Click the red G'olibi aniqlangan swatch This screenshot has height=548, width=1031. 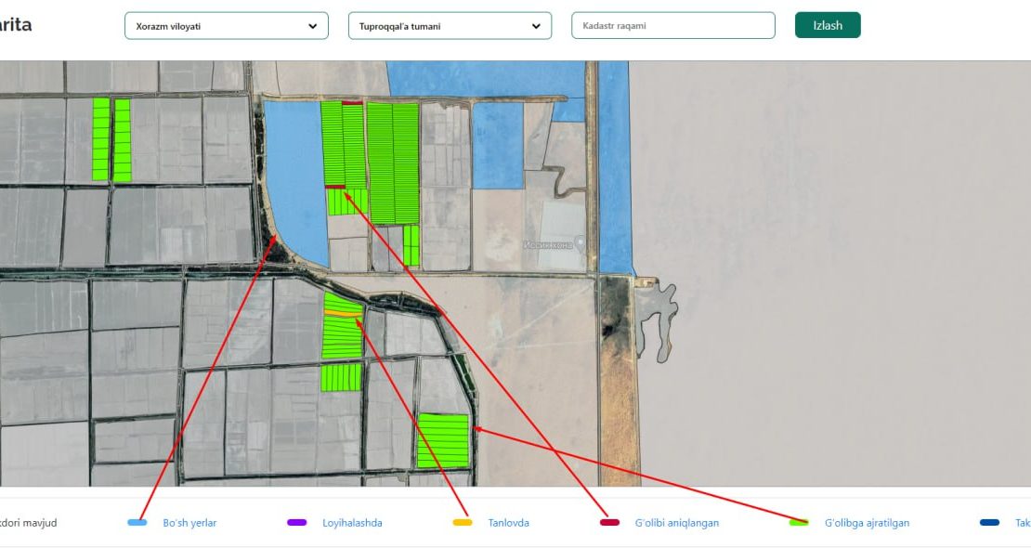[610, 523]
